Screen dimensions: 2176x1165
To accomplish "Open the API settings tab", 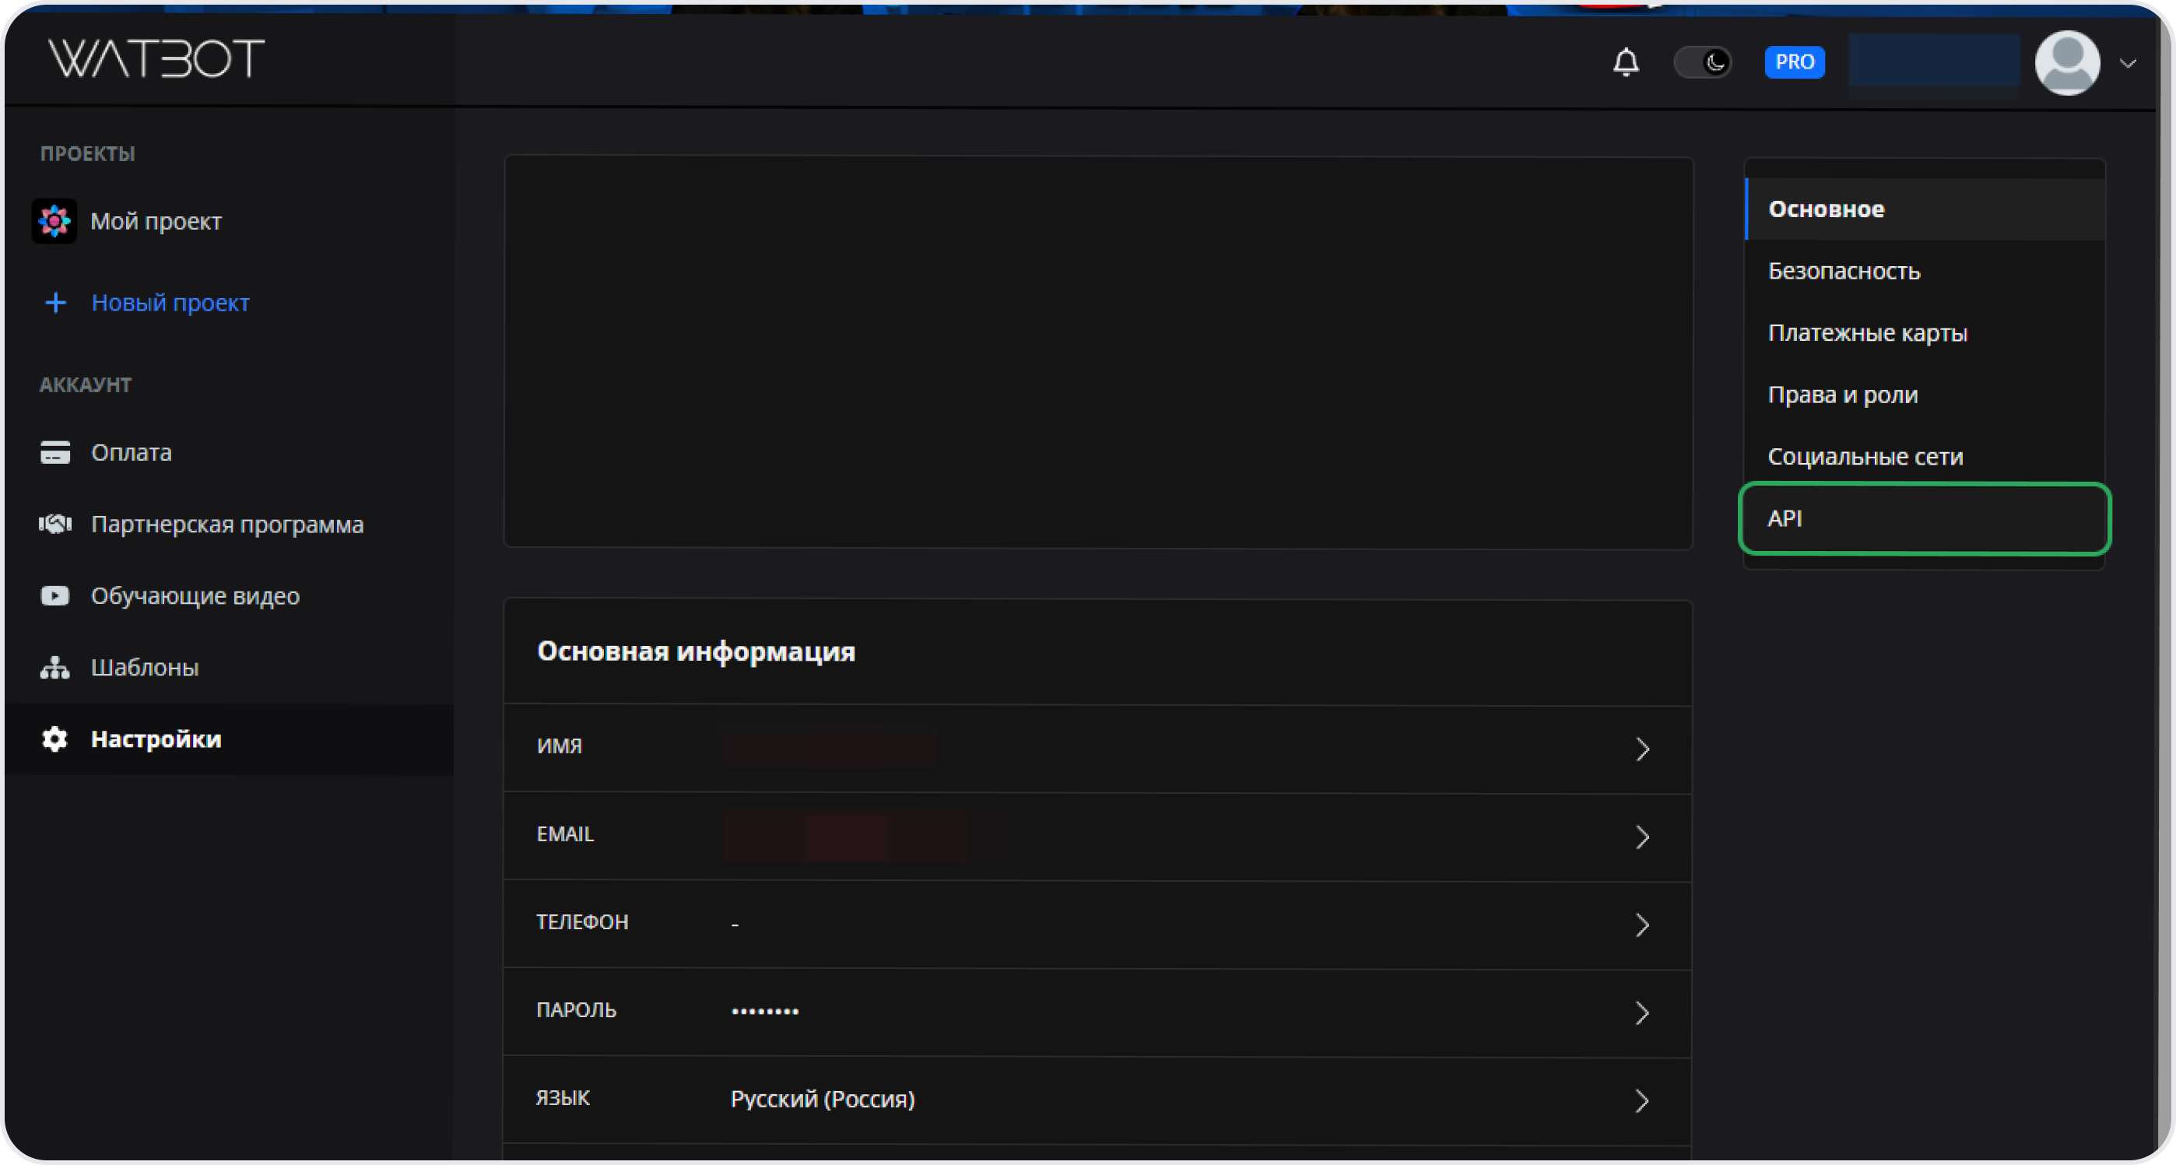I will (x=1925, y=519).
